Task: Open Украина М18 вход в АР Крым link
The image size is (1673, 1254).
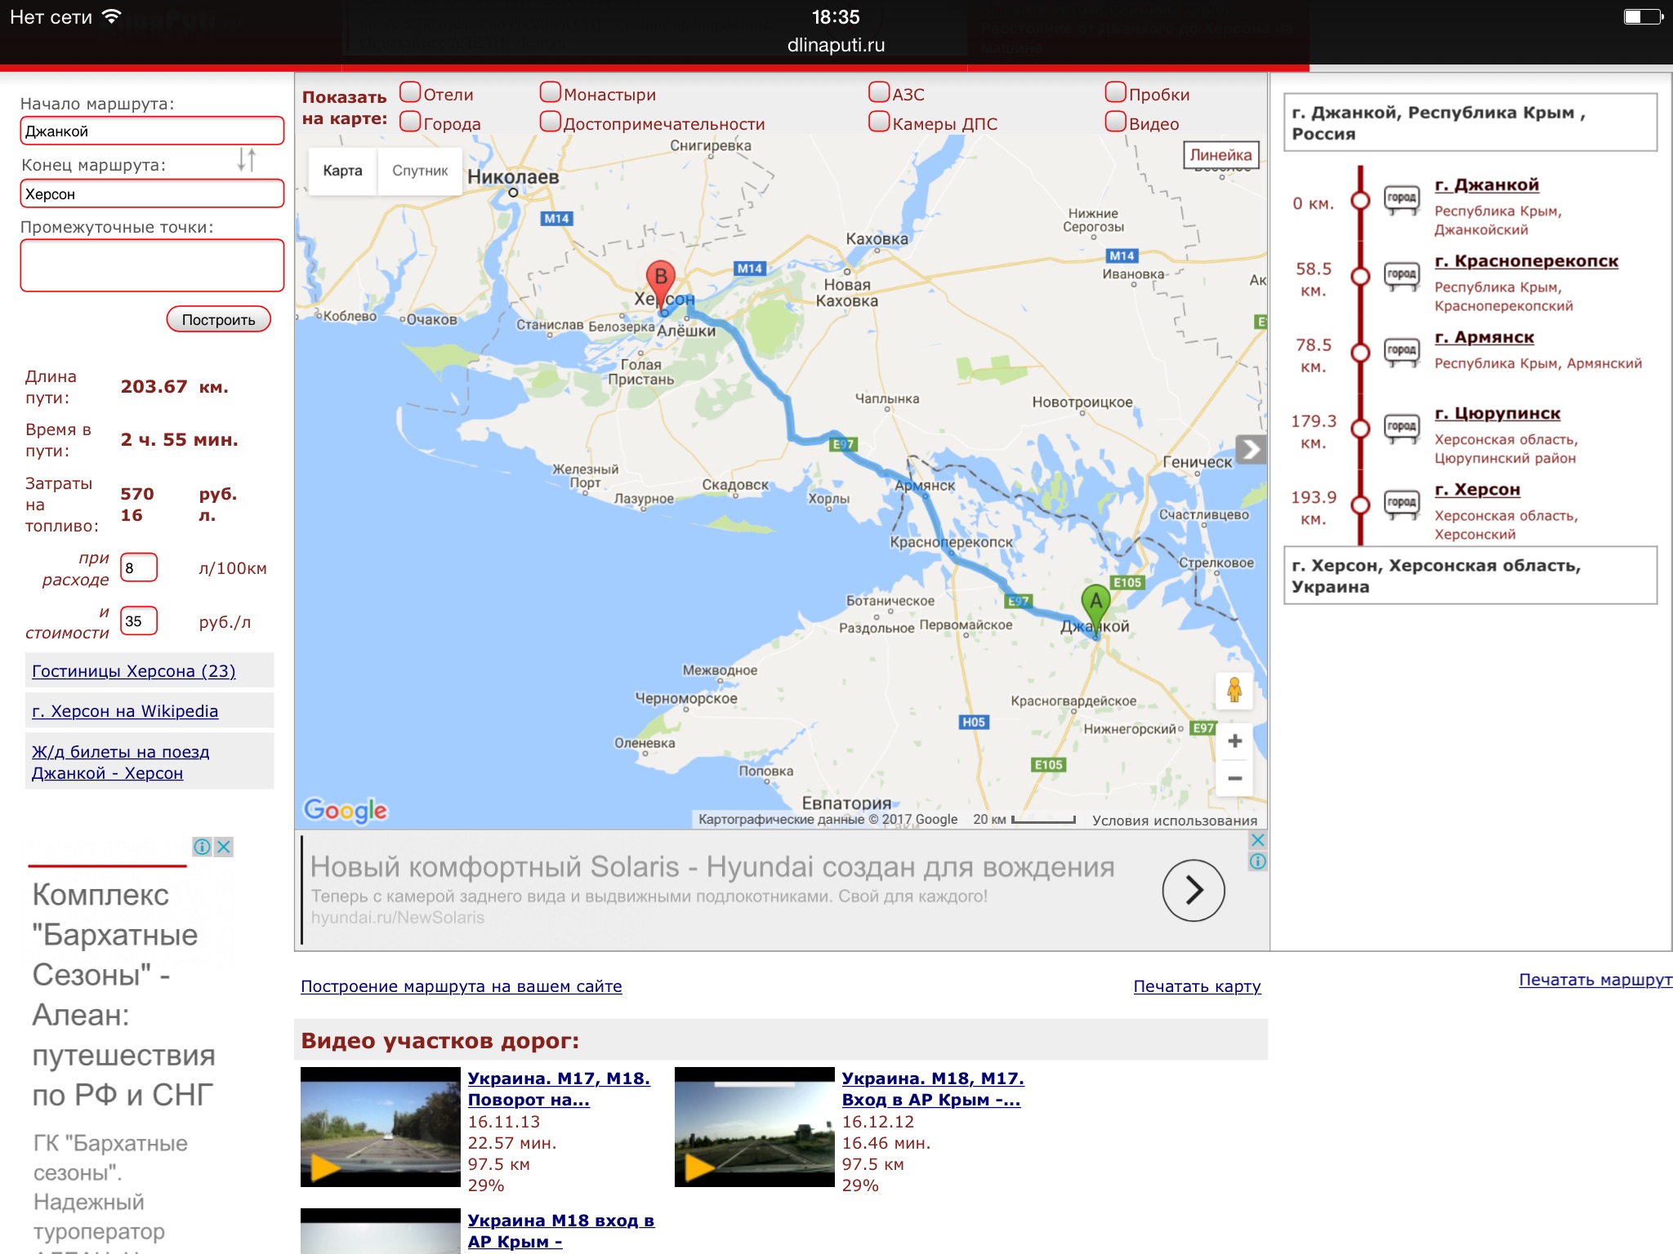Action: pos(560,1231)
